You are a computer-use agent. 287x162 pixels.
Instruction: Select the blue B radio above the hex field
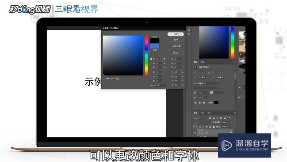(x=151, y=81)
